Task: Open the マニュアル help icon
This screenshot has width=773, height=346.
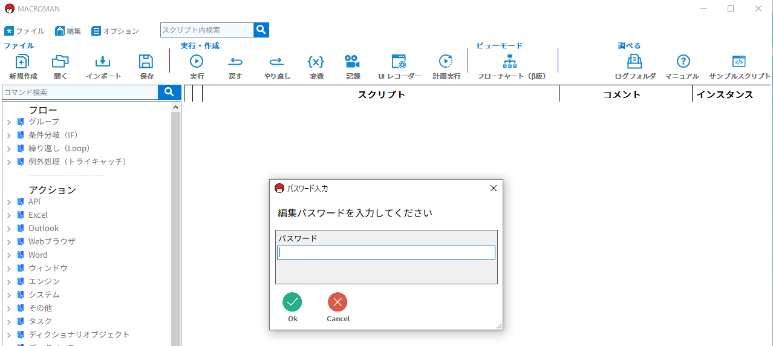Action: [x=683, y=61]
